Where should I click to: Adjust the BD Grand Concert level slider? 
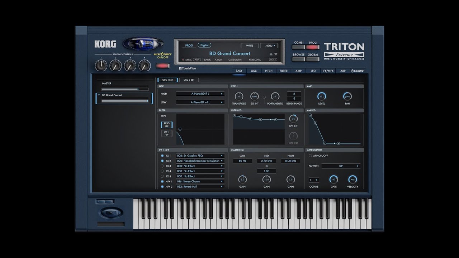[125, 101]
